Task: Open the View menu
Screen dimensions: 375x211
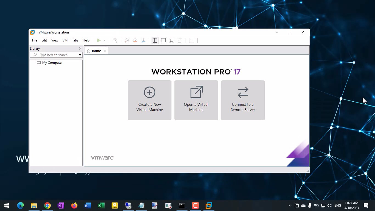Action: click(55, 40)
